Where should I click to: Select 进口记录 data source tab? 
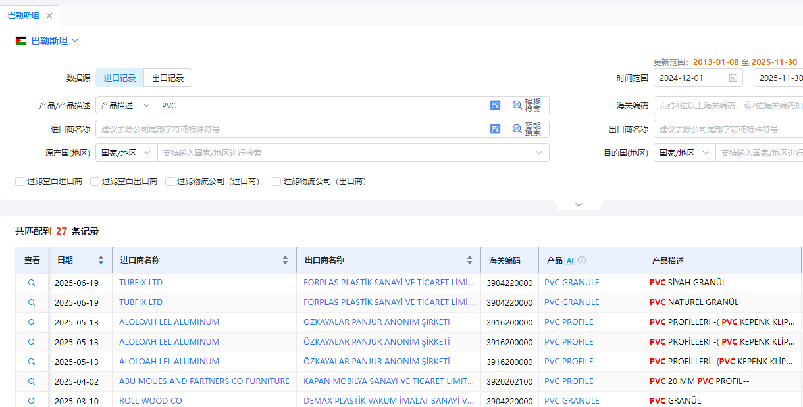(120, 78)
